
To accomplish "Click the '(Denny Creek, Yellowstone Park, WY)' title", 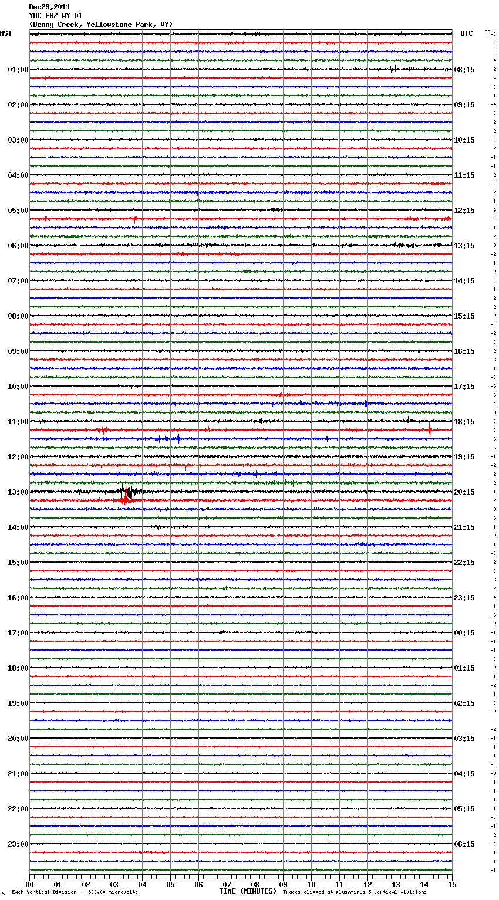I will [x=101, y=25].
